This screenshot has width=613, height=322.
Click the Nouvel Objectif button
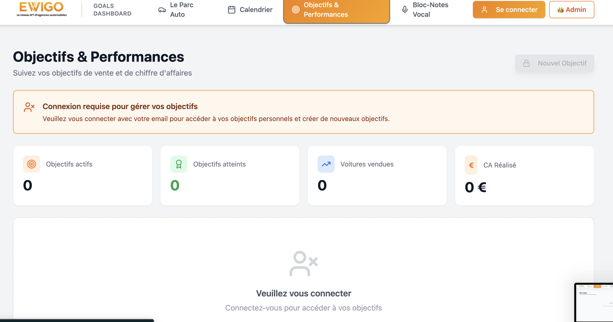click(555, 63)
